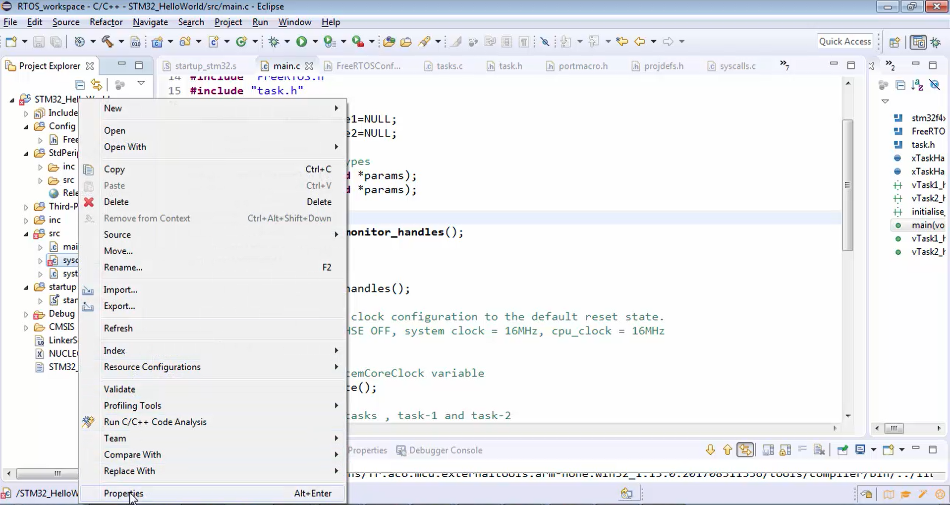The image size is (950, 505).
Task: Go back with the yellow left arrow
Action: (640, 42)
